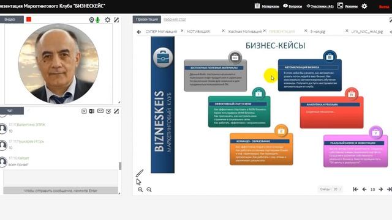Click the chat scrollbar thumb
This screenshot has width=392, height=220.
click(x=120, y=166)
